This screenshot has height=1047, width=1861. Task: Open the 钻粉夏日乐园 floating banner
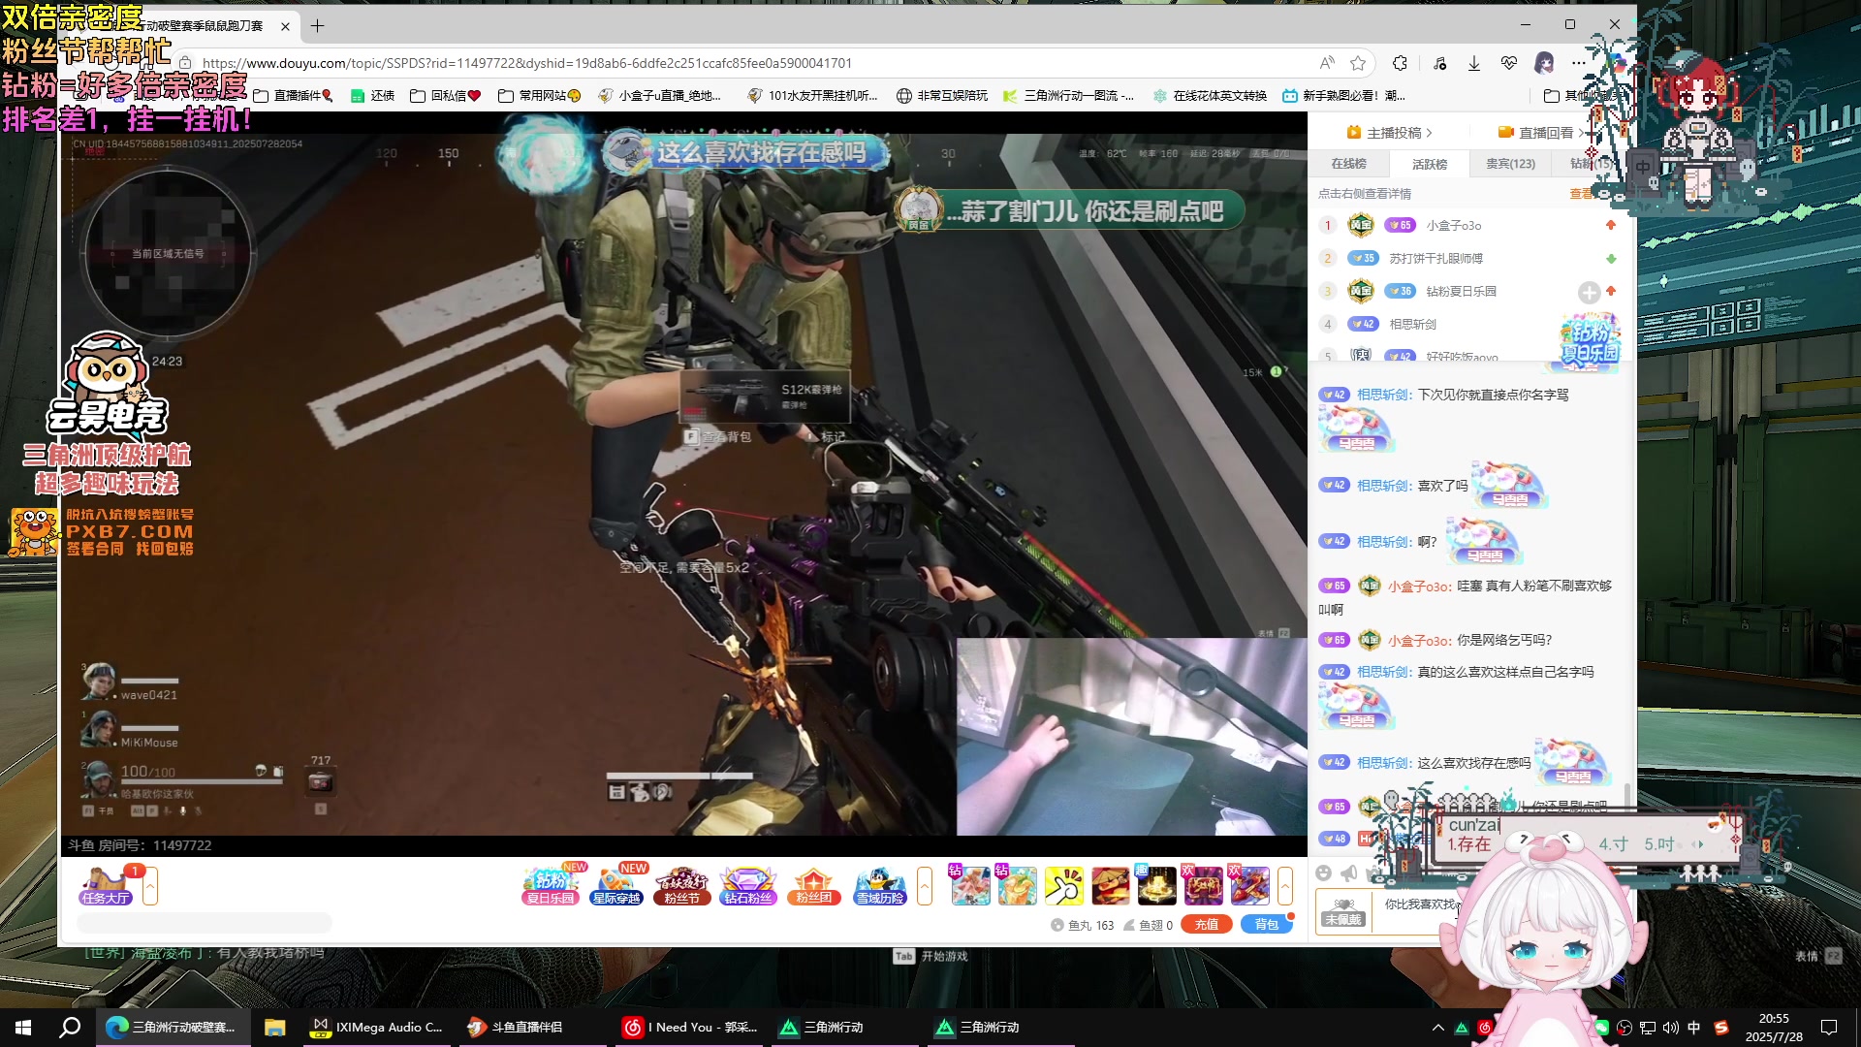pos(1590,339)
